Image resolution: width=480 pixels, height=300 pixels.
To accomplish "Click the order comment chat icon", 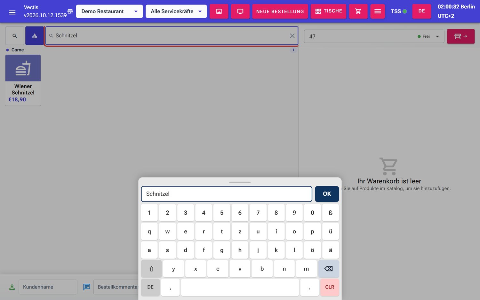I will 86,287.
